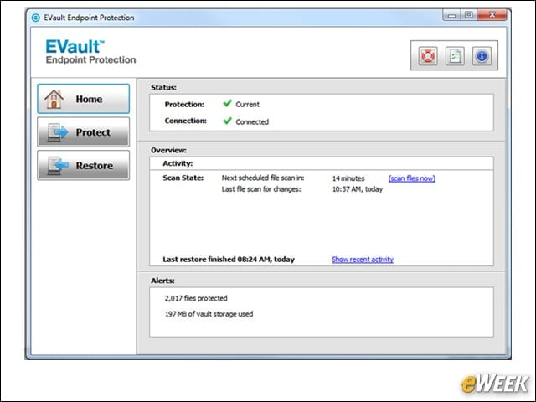Click the Protection green checkmark
The width and height of the screenshot is (536, 402).
pyautogui.click(x=227, y=103)
